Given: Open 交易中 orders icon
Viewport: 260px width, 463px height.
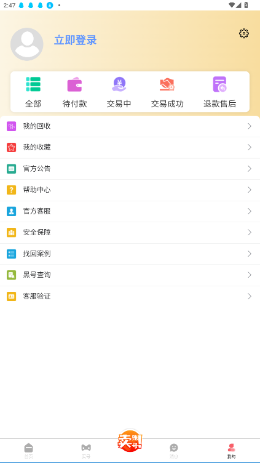Looking at the screenshot, I should pyautogui.click(x=119, y=84).
